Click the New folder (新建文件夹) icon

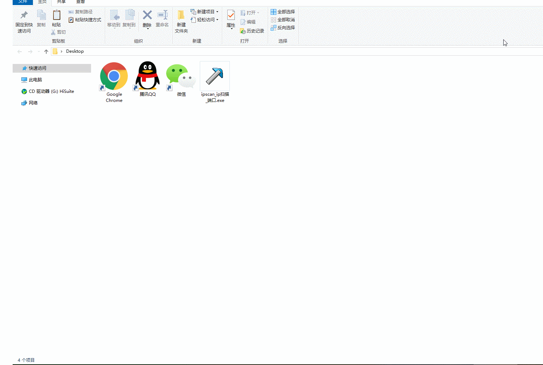point(181,15)
